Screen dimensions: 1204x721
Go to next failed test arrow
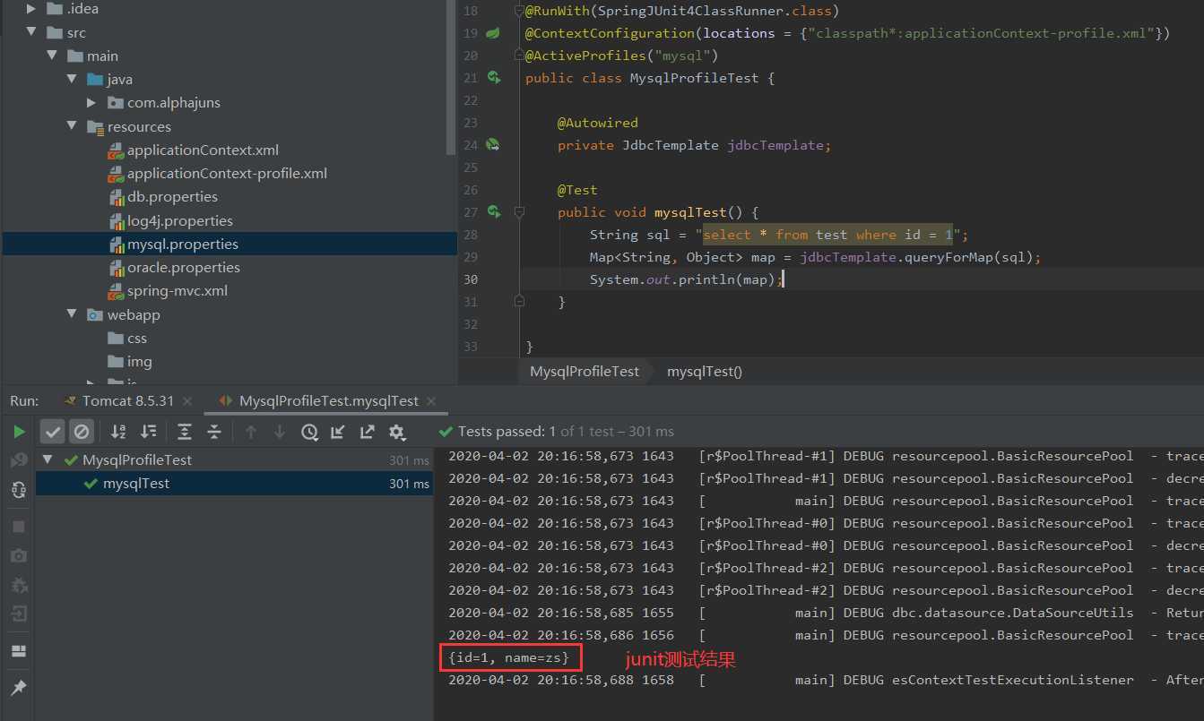tap(280, 432)
